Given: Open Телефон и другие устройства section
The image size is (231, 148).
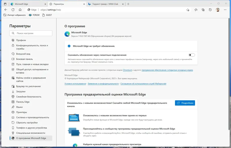Looking at the screenshot, I should [x=31, y=128].
